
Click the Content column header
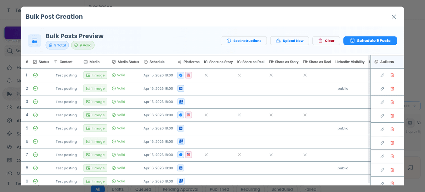tap(63, 62)
